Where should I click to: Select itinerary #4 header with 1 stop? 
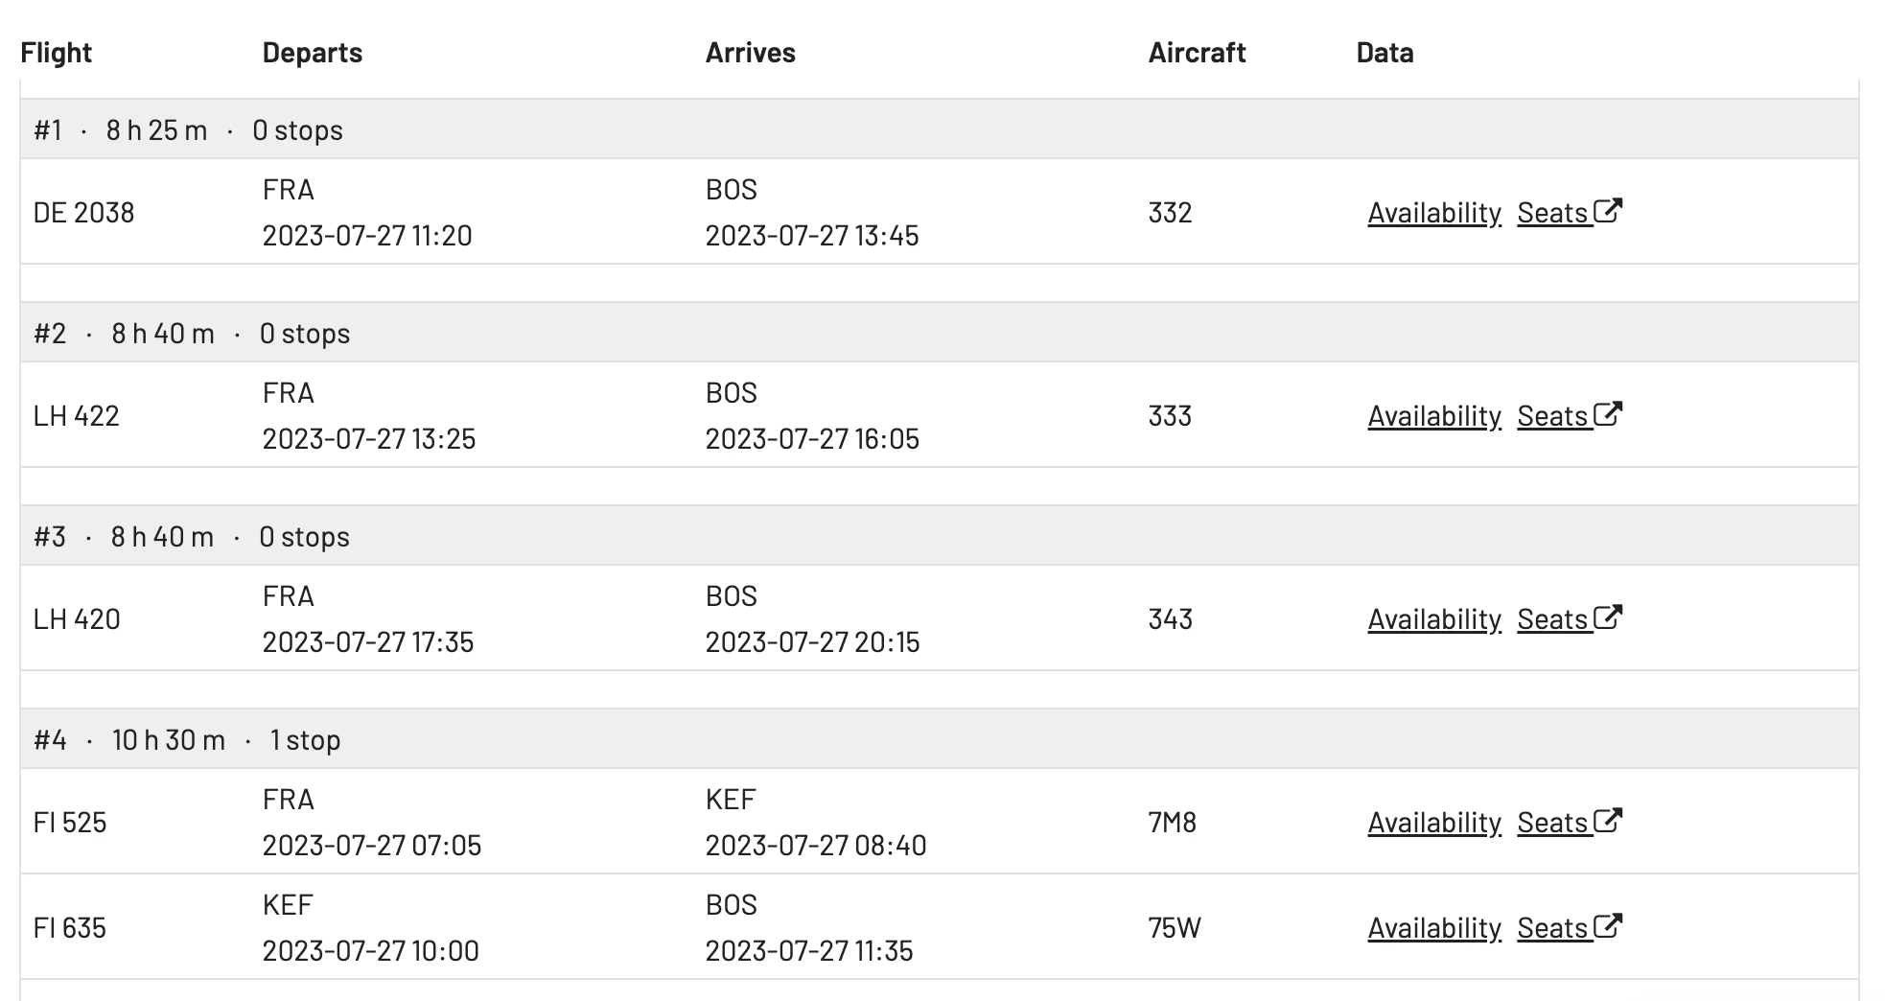coord(940,739)
